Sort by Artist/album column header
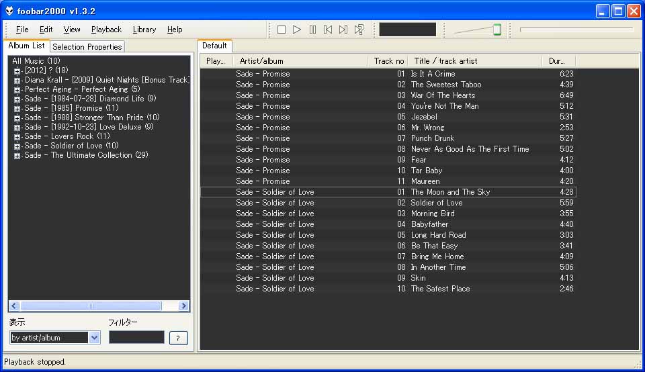This screenshot has height=372, width=645. click(x=300, y=61)
